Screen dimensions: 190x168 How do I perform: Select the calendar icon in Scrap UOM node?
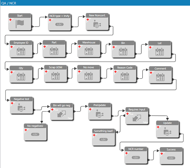pos(55,76)
